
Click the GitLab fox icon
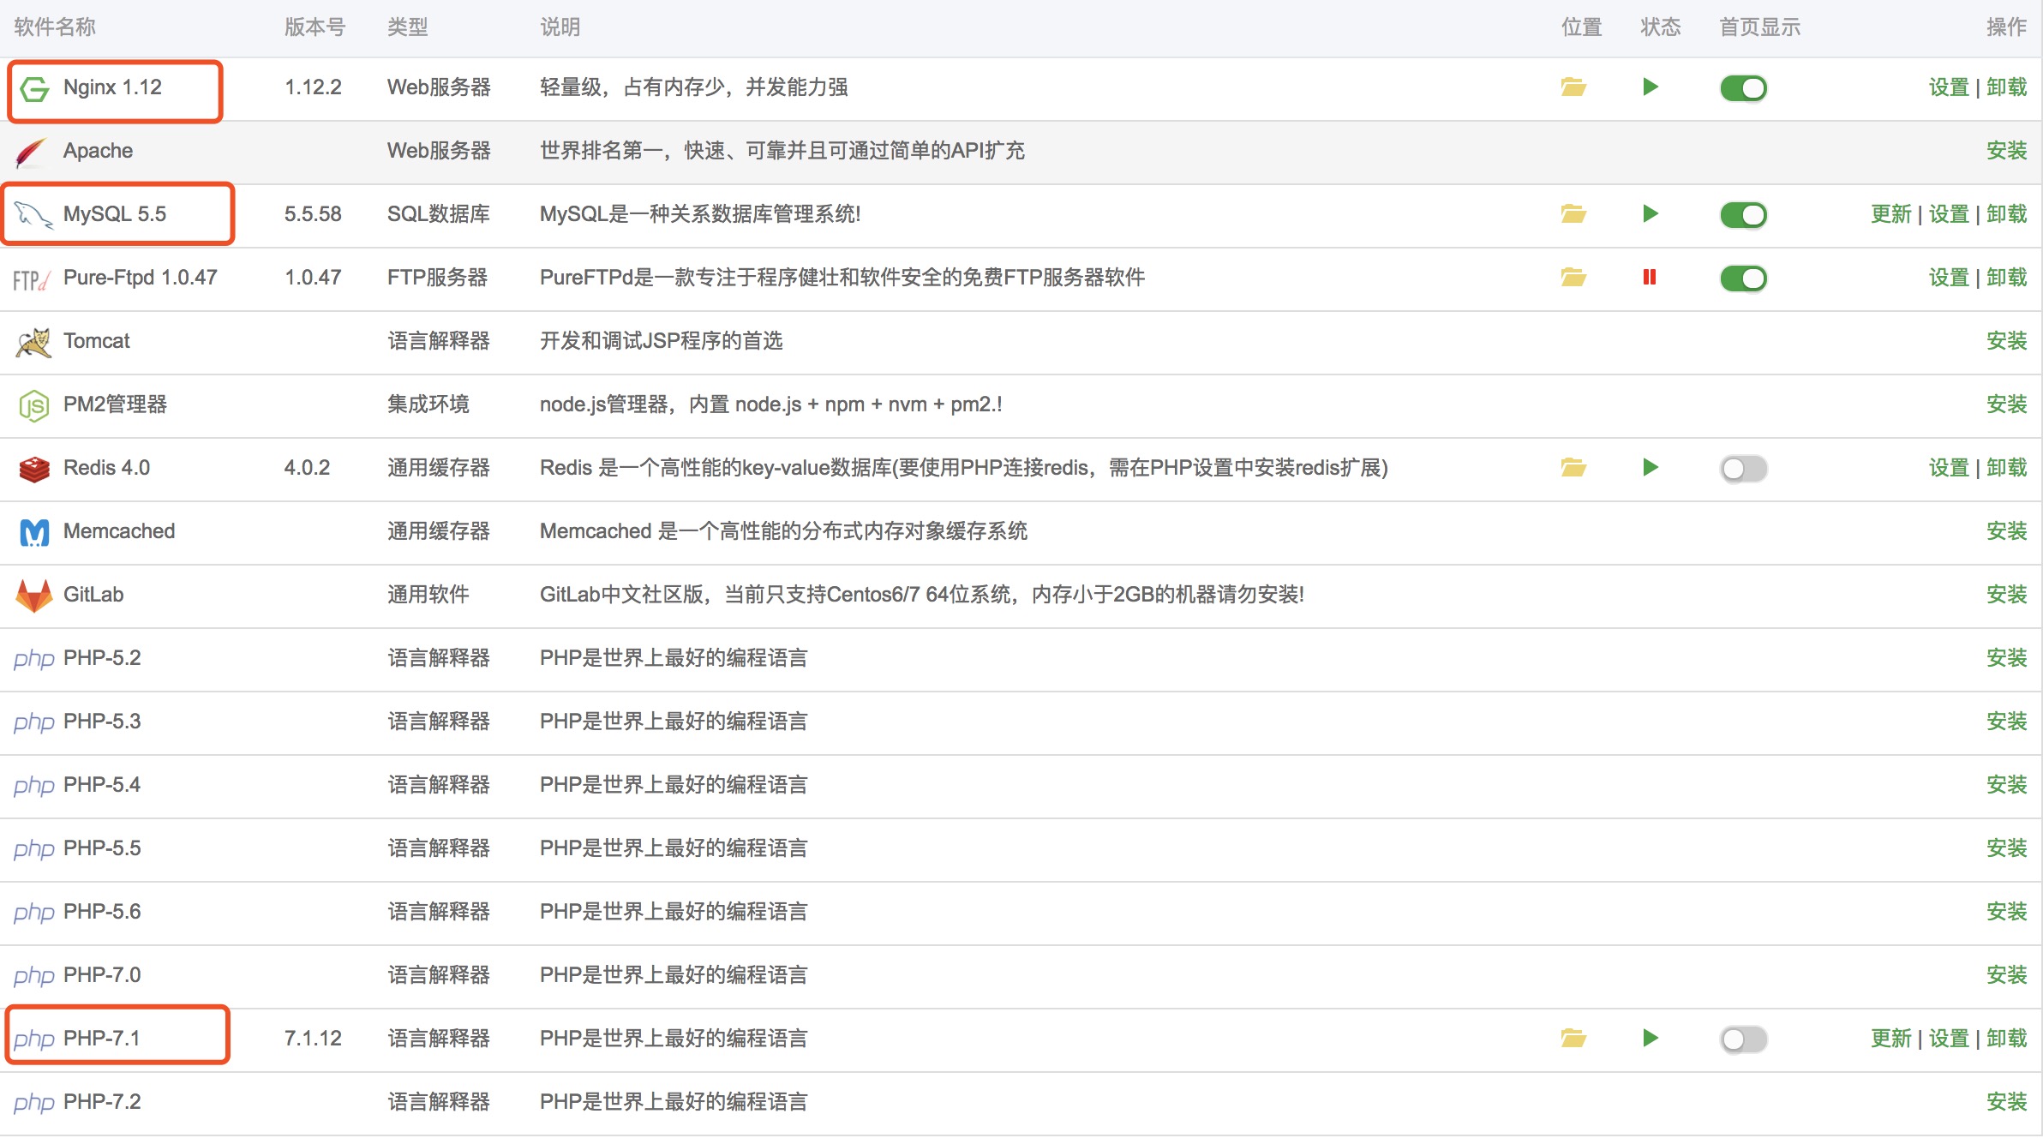pyautogui.click(x=34, y=596)
